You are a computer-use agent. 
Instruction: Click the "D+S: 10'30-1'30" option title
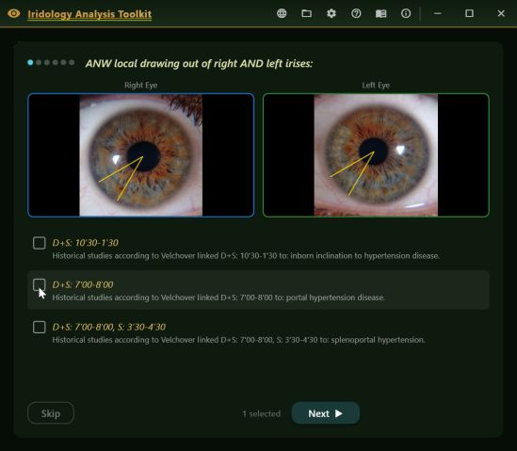point(86,243)
